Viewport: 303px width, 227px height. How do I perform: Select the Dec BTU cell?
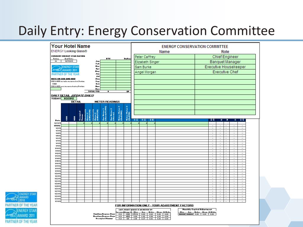(x=108, y=89)
